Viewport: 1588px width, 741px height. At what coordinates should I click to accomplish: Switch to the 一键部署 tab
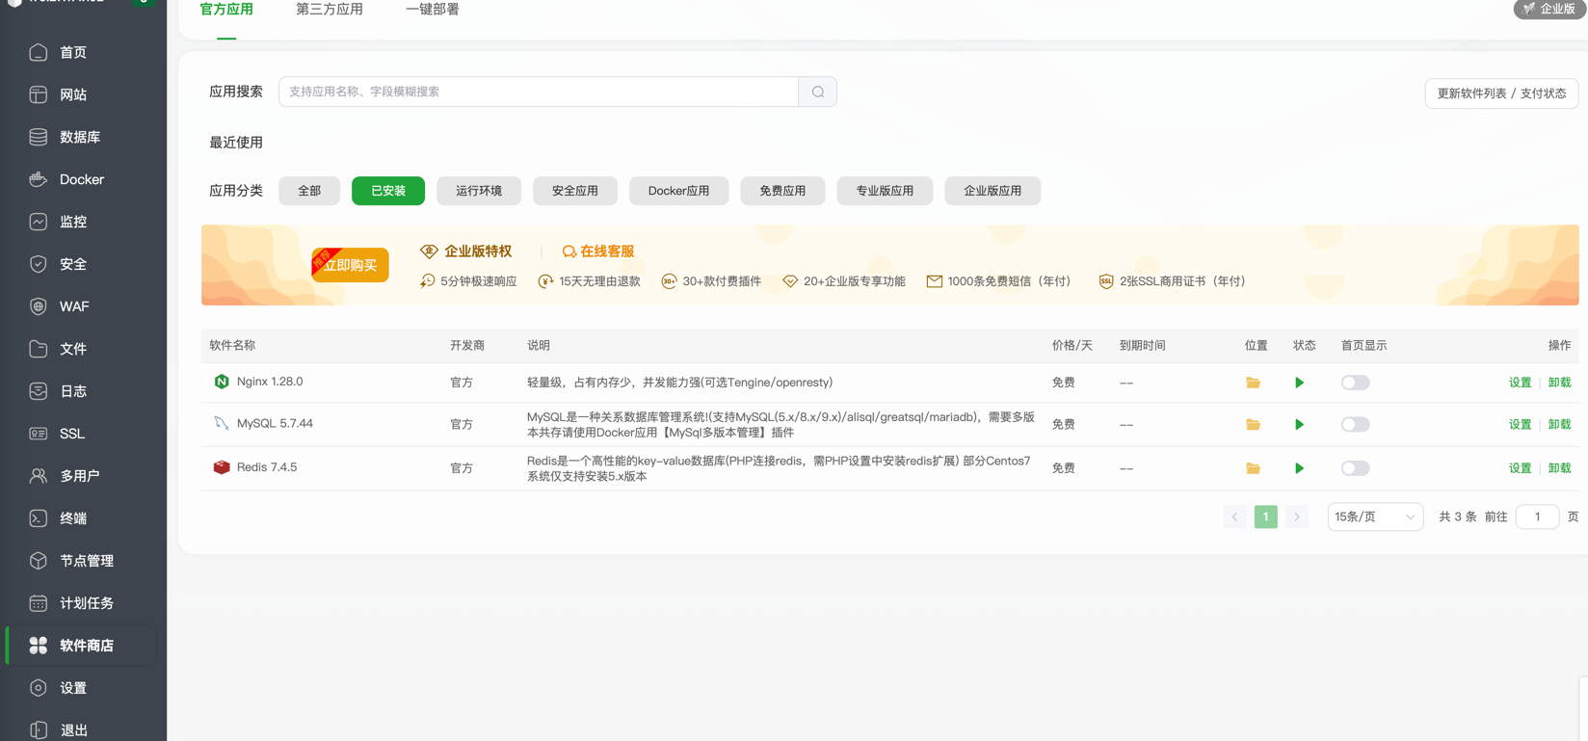(x=433, y=10)
